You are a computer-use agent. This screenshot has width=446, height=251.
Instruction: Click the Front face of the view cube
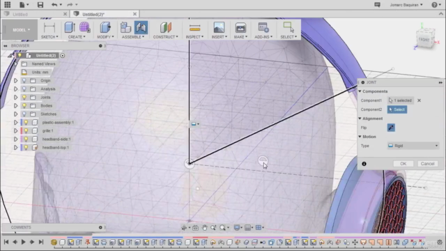tap(424, 40)
